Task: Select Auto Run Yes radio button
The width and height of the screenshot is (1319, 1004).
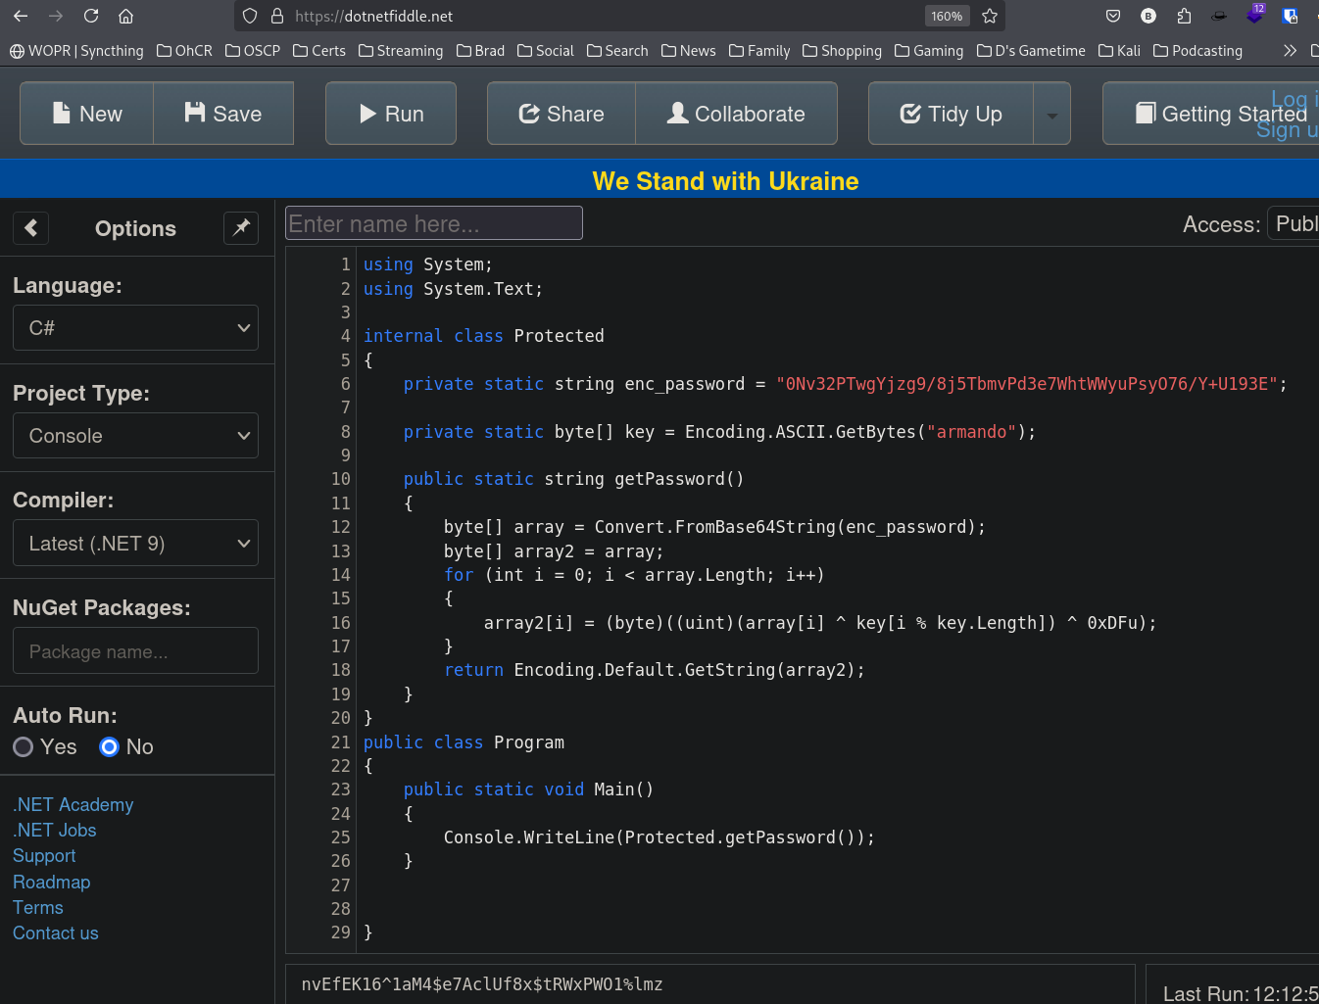Action: pyautogui.click(x=24, y=747)
